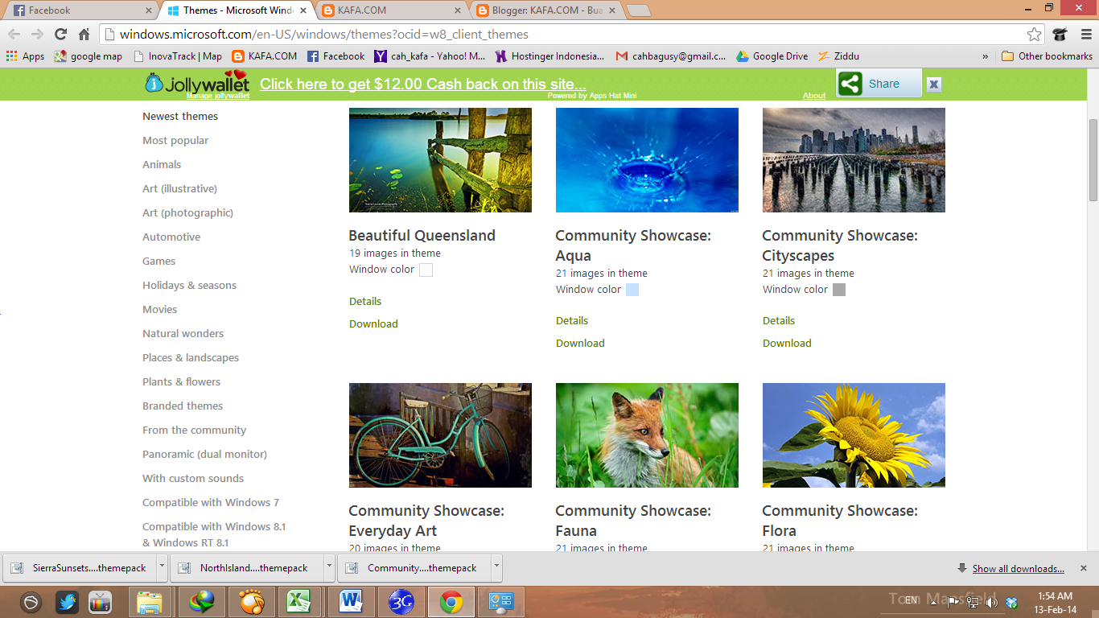Switch to the KAFA.COM tab
Screen dimensions: 1099x618
pos(392,10)
